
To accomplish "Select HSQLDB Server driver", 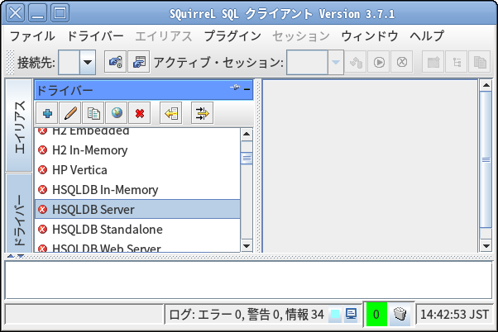I will 137,209.
